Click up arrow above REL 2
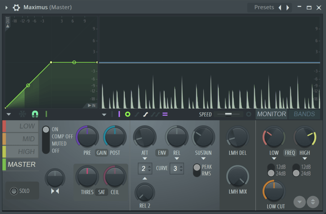The height and width of the screenshot is (214, 326). (x=145, y=178)
